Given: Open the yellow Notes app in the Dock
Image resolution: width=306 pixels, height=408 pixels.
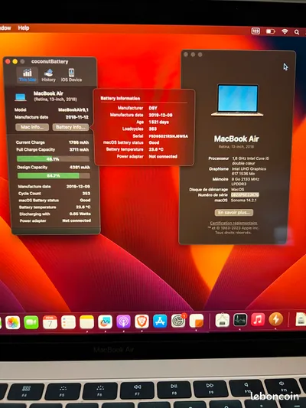Looking at the screenshot, I should (x=86, y=322).
